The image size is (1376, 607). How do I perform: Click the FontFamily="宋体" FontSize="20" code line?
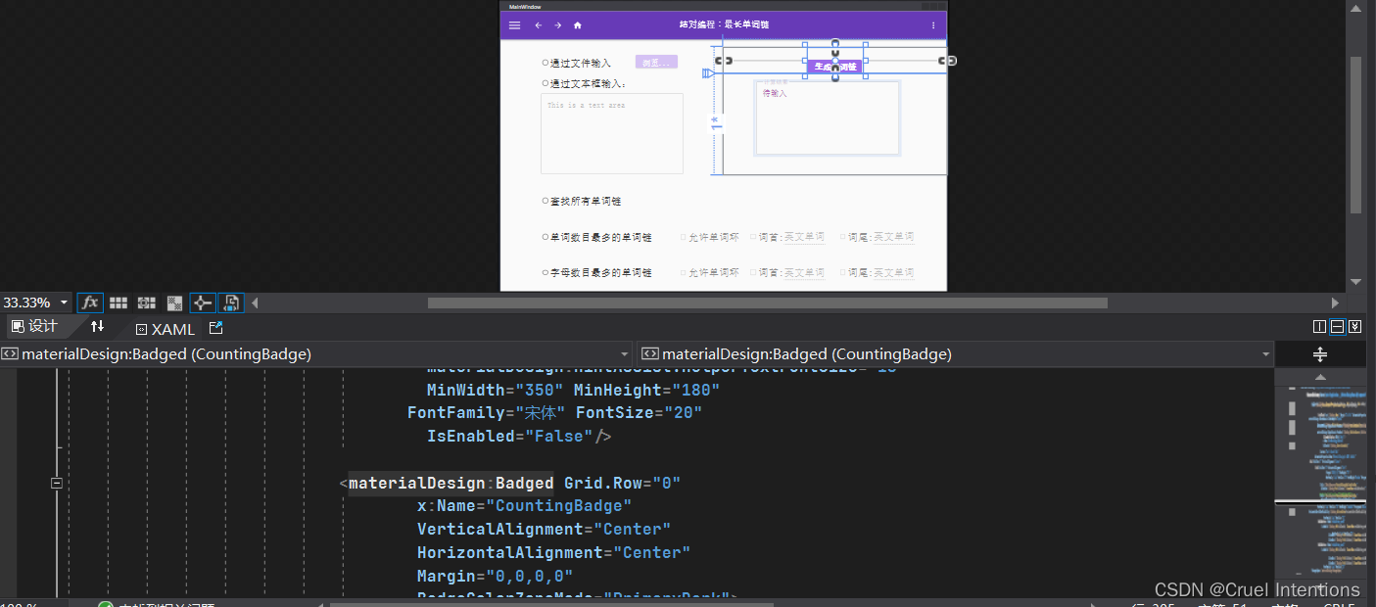[554, 413]
